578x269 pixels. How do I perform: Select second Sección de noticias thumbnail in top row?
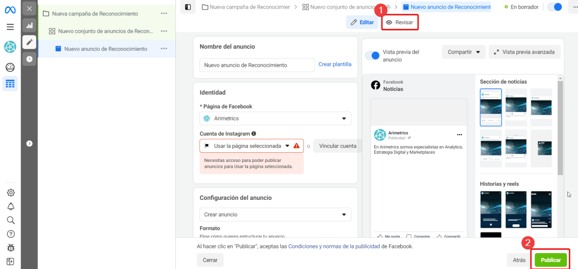[x=516, y=107]
